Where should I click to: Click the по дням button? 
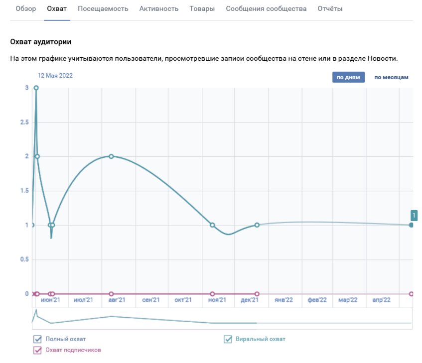348,77
